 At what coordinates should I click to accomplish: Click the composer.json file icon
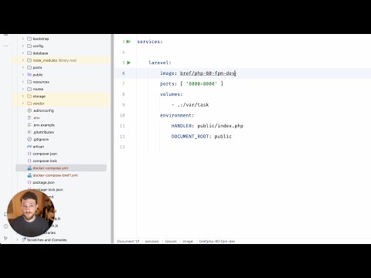pyautogui.click(x=29, y=154)
